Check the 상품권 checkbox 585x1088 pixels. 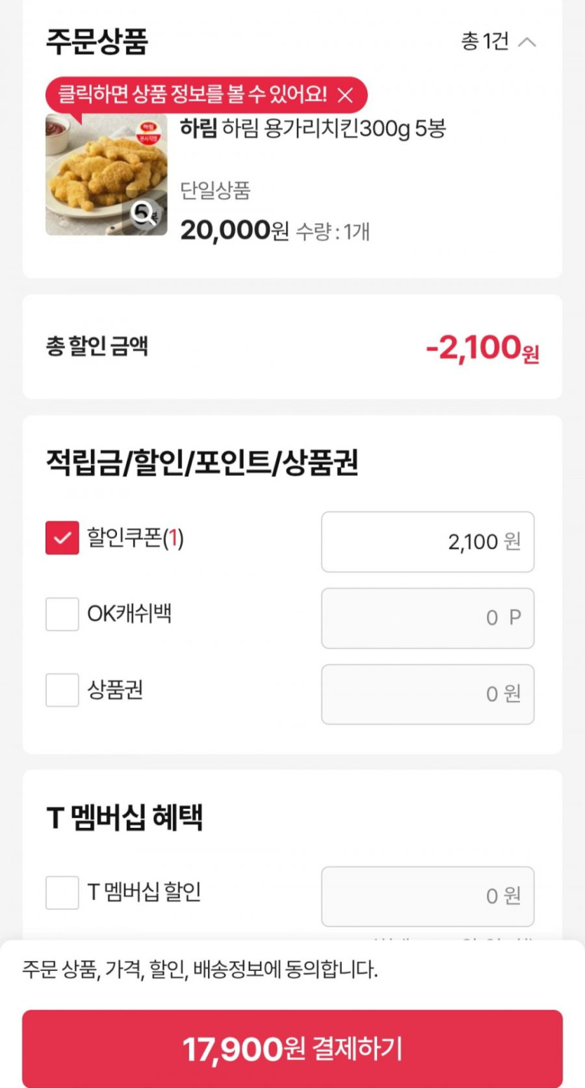(62, 691)
